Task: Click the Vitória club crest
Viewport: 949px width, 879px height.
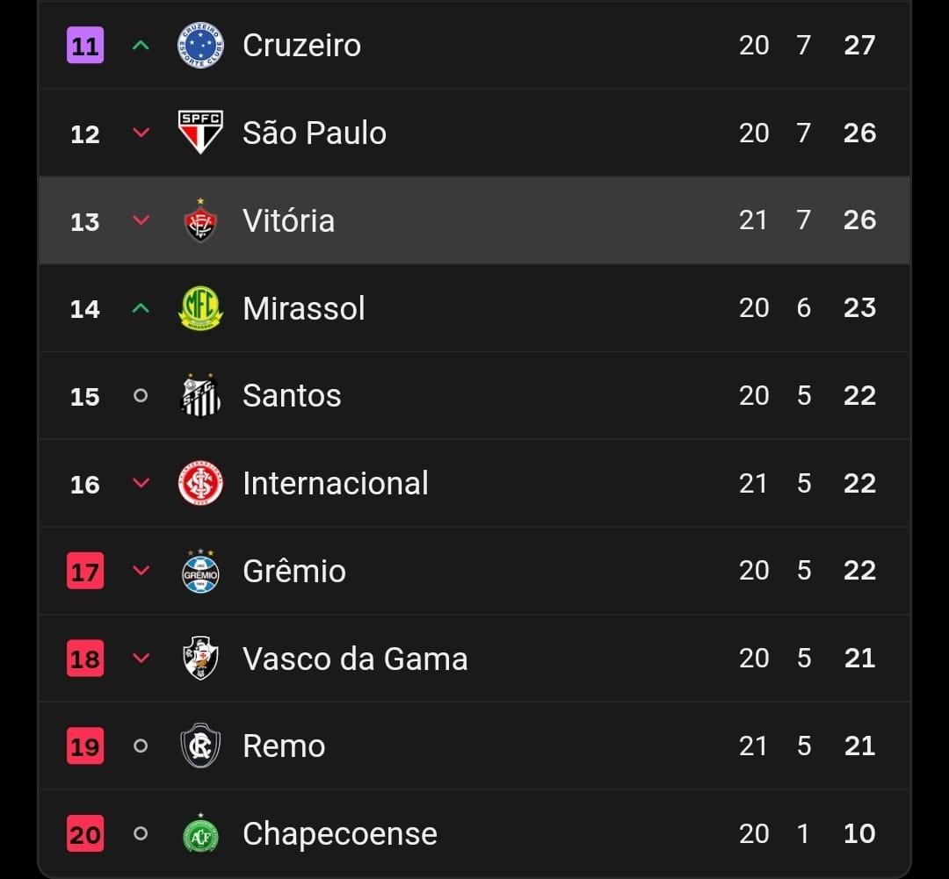Action: (x=200, y=220)
